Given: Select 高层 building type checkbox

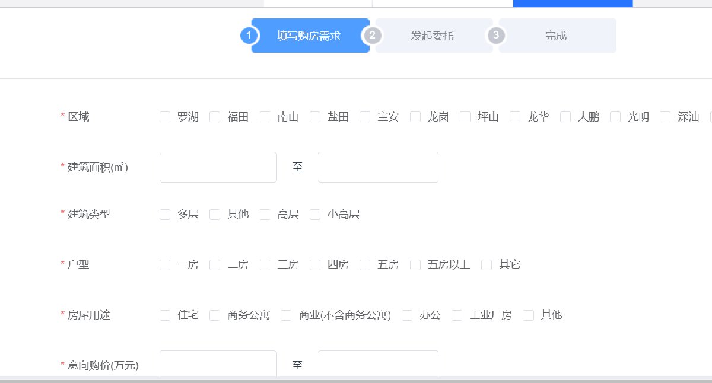Looking at the screenshot, I should (x=265, y=215).
